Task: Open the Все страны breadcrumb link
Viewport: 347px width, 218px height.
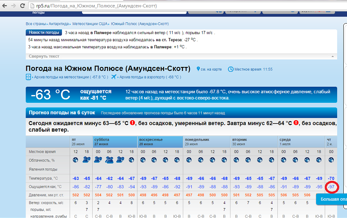Action: (35, 24)
